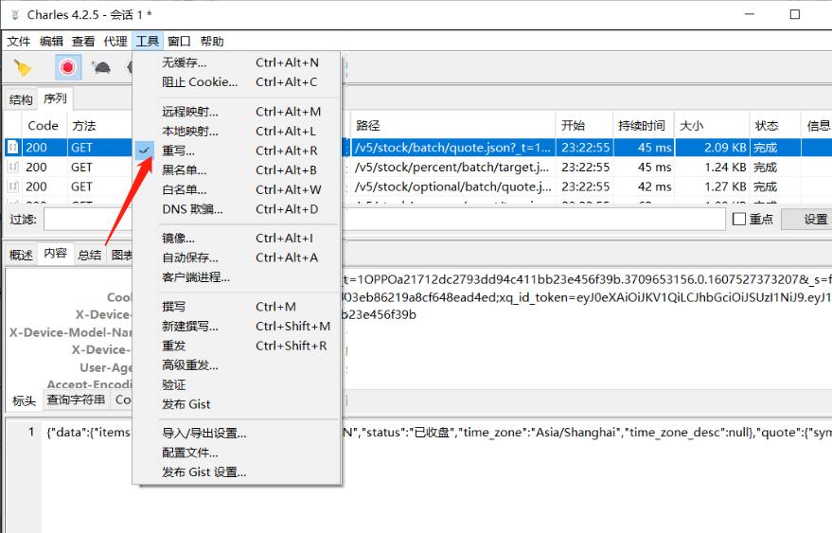The width and height of the screenshot is (832, 533).
Task: Click the 2.09 KB size cell
Action: point(712,148)
